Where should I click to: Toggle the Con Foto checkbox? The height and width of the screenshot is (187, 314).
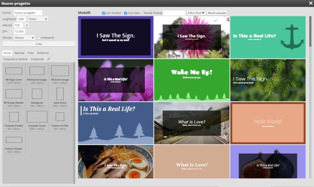point(126,13)
